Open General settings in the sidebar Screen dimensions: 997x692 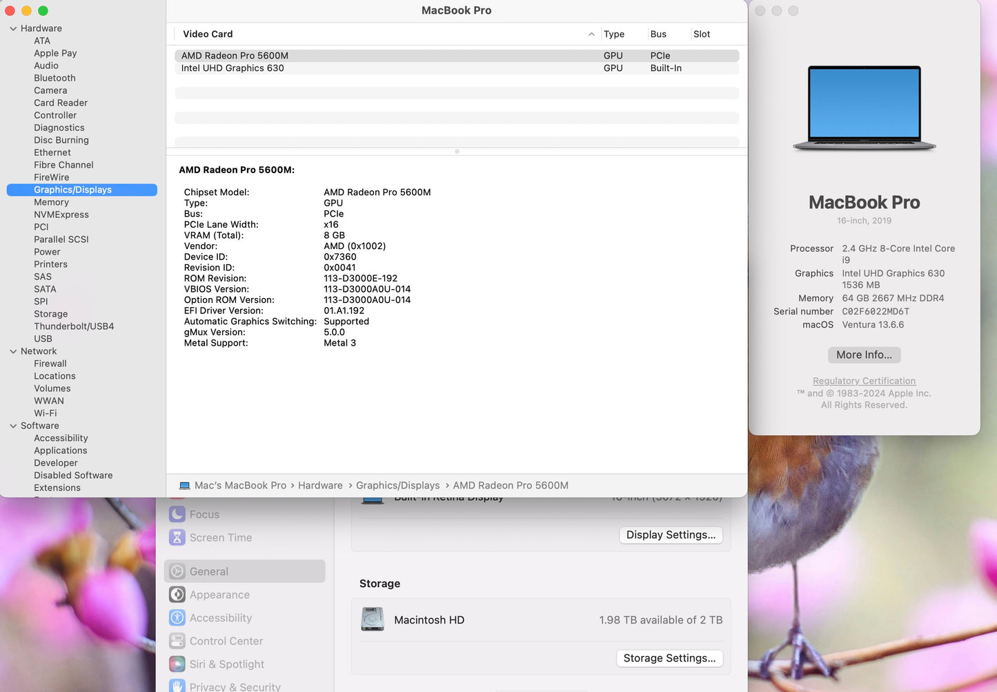click(x=208, y=571)
